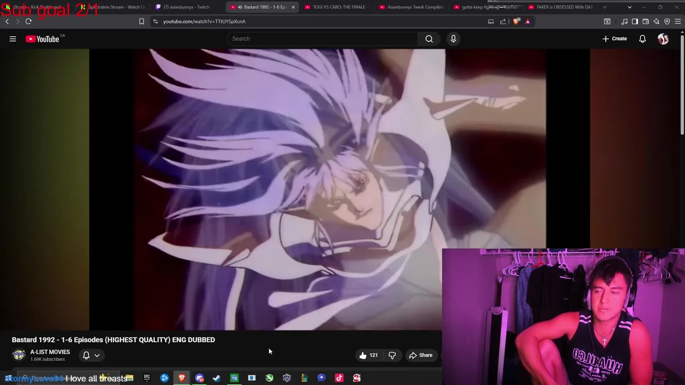Bookmark this page with the bookmark icon

[141, 21]
